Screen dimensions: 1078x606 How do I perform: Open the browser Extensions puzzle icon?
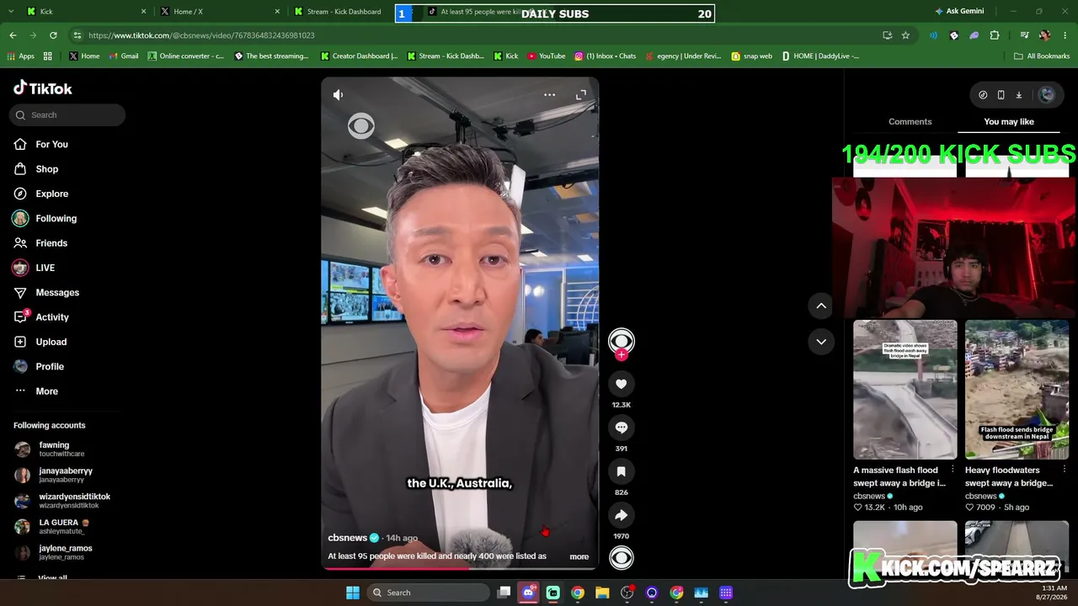(x=995, y=35)
